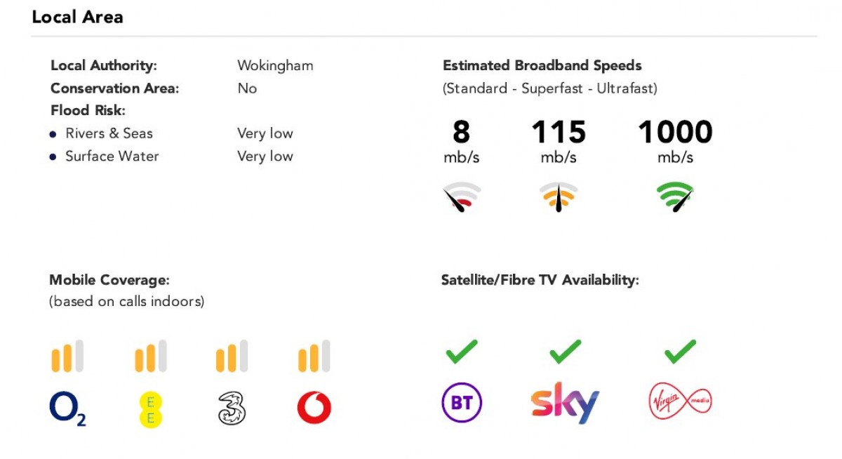
Task: Click the signal bars above O2
Action: [67, 356]
